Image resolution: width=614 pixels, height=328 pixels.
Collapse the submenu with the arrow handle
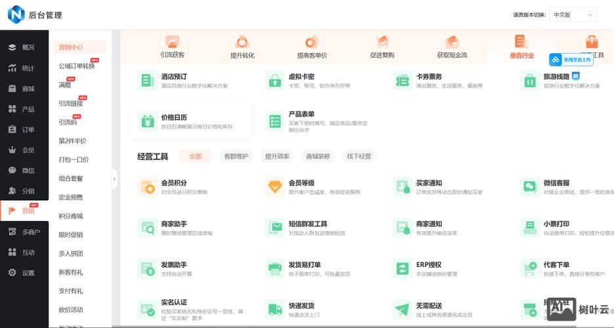(x=114, y=179)
